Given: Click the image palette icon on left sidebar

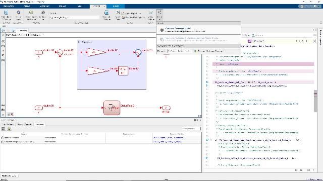Looking at the screenshot, I should [3, 60].
